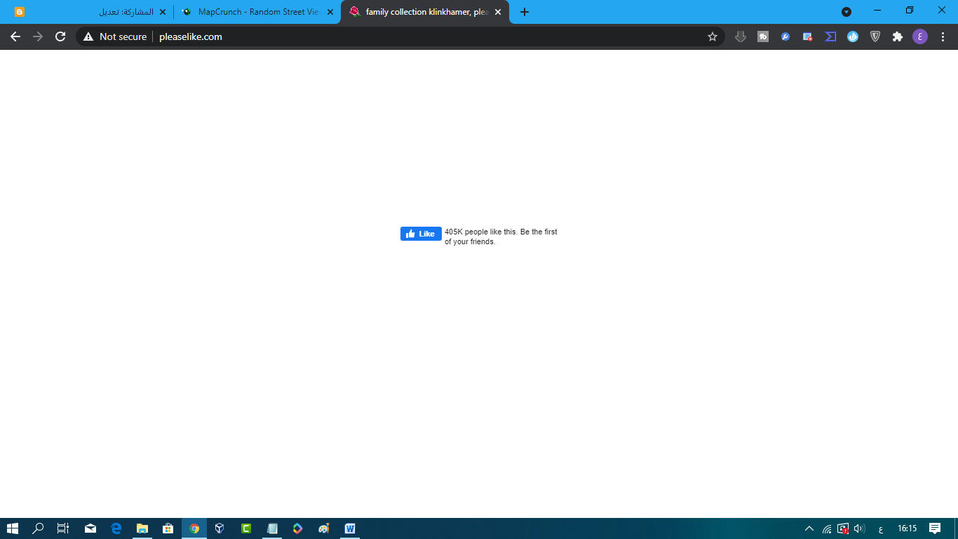Open the Paint palette app on taskbar
The image size is (958, 539).
[x=324, y=528]
